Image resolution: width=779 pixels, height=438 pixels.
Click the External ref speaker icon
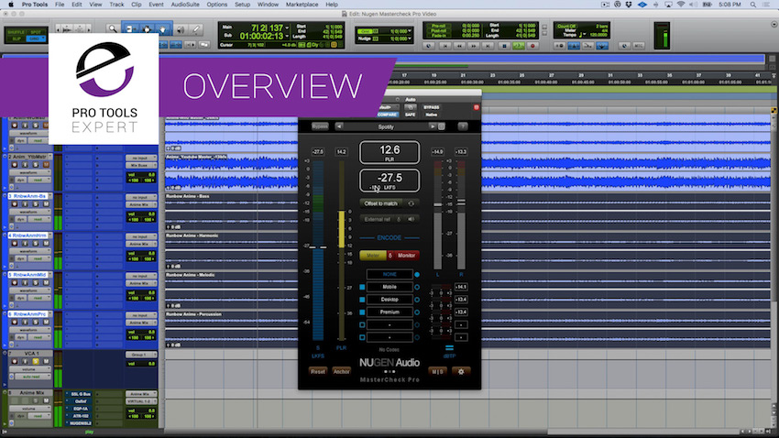[x=411, y=219]
